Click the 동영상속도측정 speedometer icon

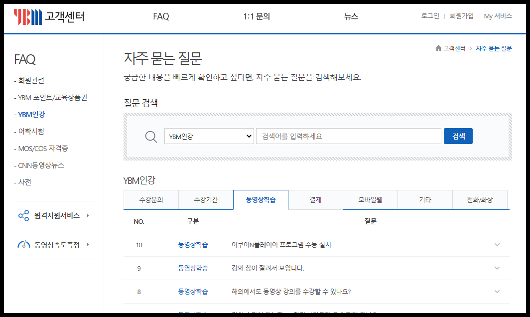(24, 244)
